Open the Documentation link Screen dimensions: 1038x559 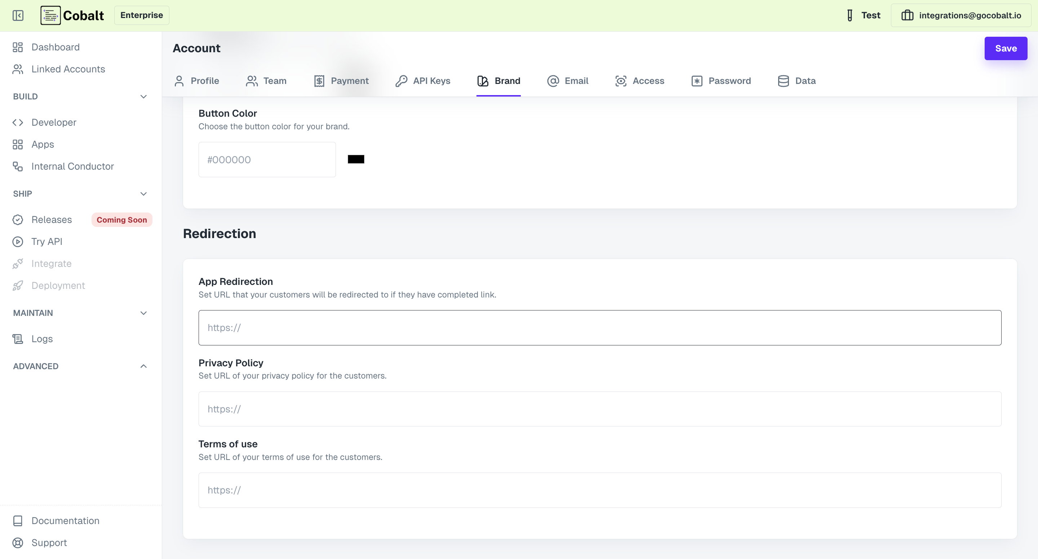pos(65,521)
